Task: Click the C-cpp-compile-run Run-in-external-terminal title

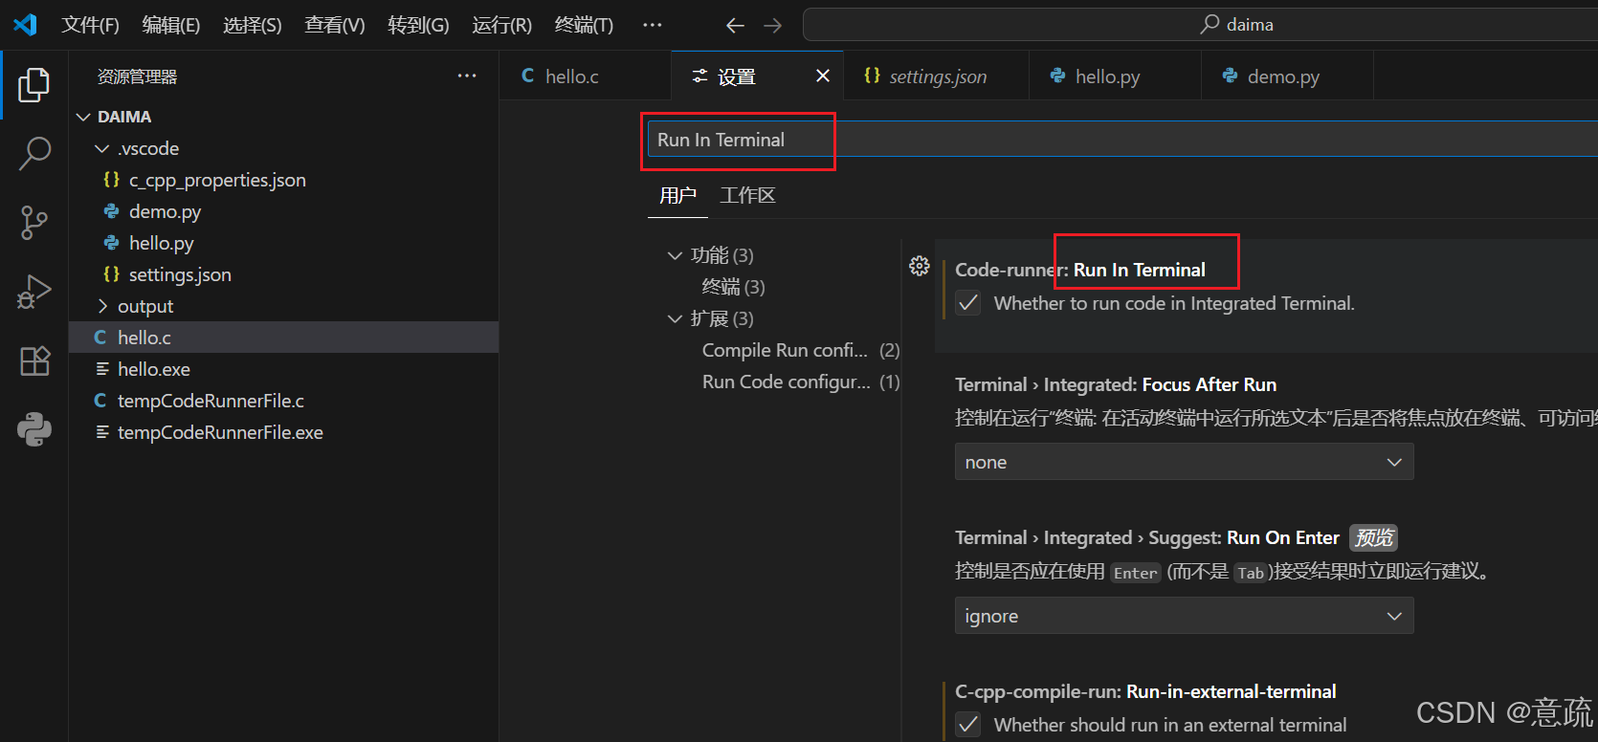Action: (1145, 691)
